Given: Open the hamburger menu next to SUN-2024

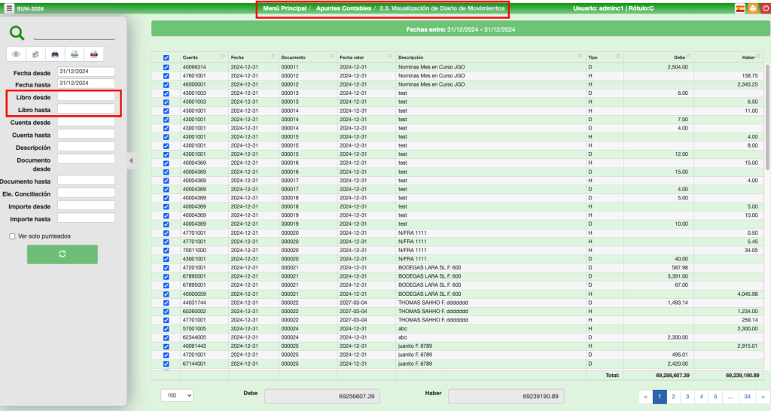Looking at the screenshot, I should click(8, 8).
